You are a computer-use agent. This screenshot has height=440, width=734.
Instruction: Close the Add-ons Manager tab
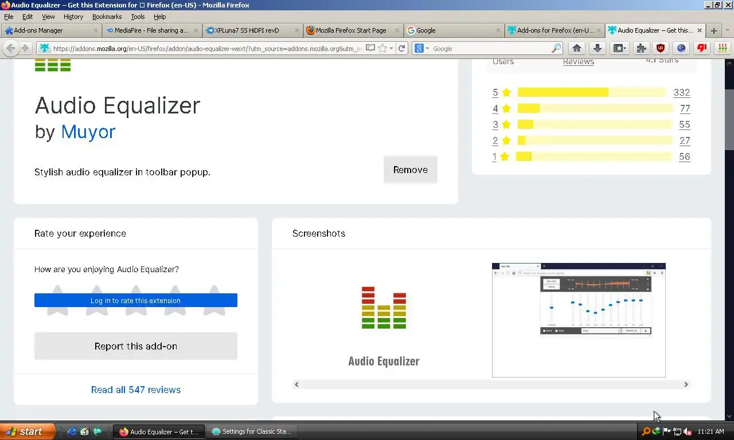pyautogui.click(x=95, y=30)
